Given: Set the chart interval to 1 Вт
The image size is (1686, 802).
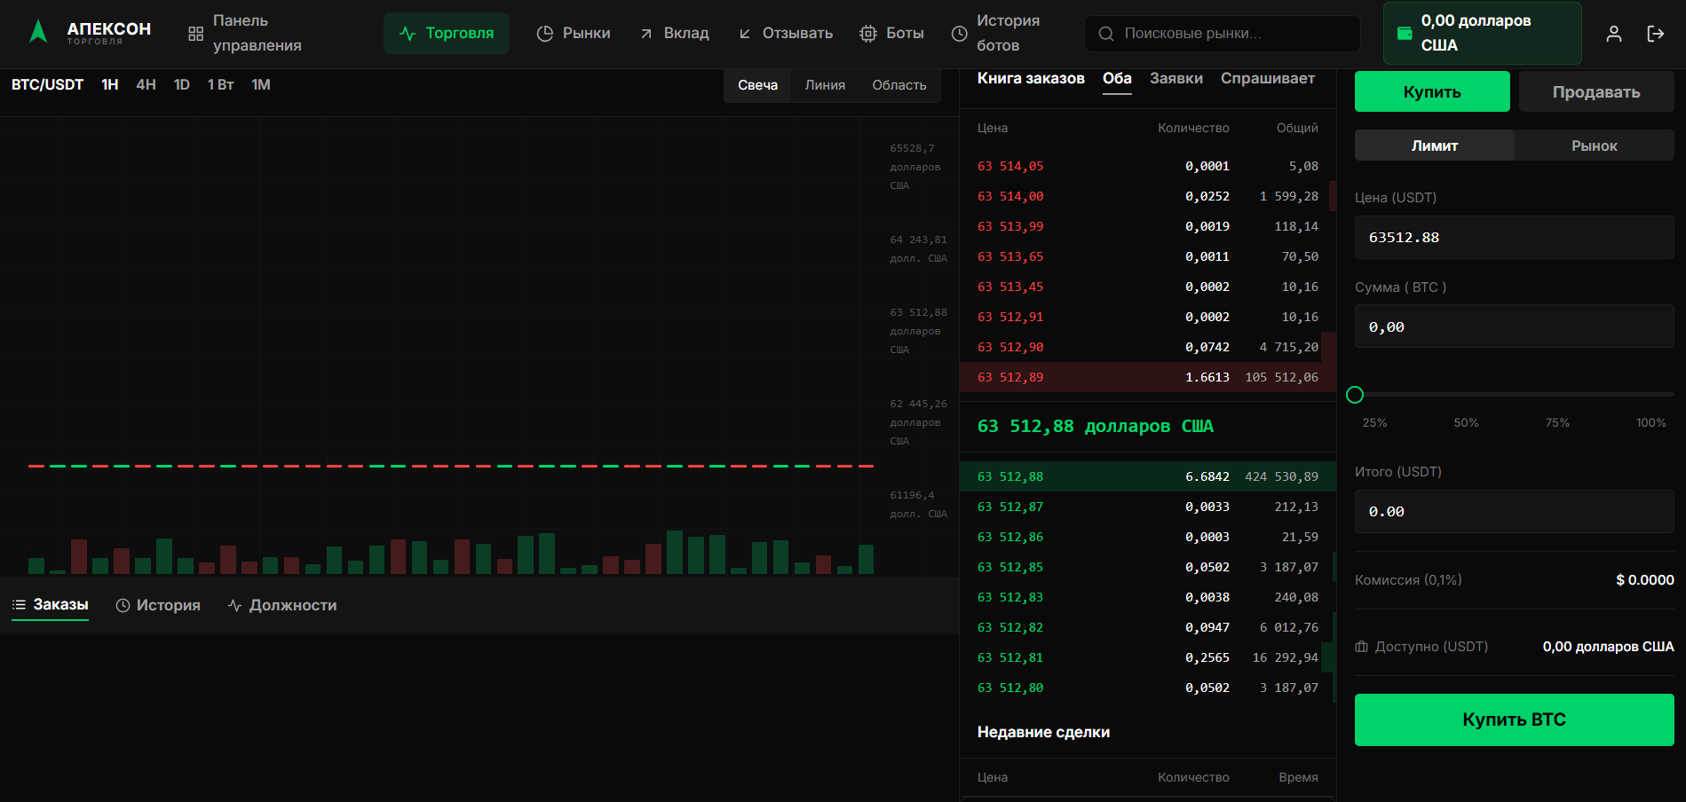Looking at the screenshot, I should coord(221,84).
